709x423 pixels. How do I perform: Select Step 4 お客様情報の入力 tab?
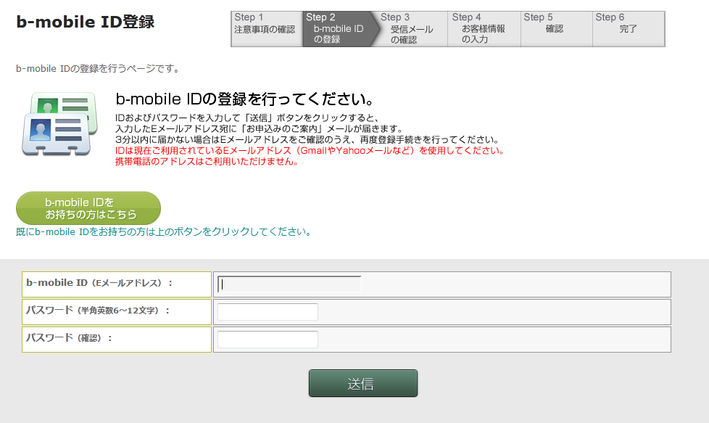pos(484,29)
